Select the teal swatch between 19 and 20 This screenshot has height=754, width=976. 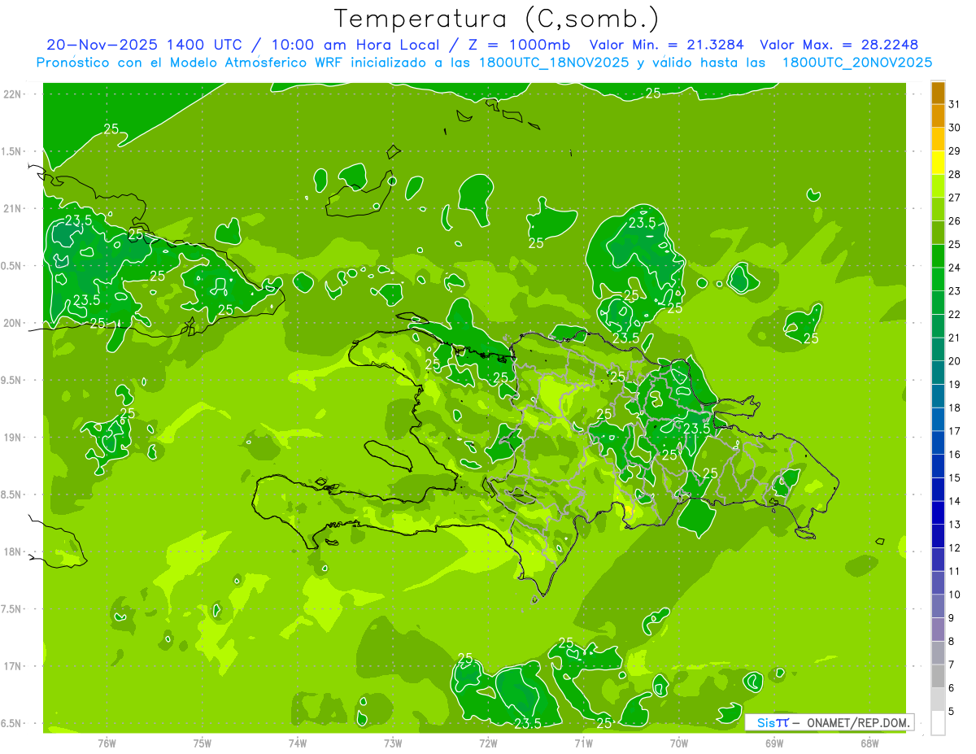(x=938, y=373)
